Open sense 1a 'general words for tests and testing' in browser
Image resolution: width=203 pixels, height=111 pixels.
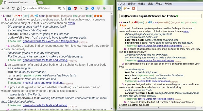(45, 60)
